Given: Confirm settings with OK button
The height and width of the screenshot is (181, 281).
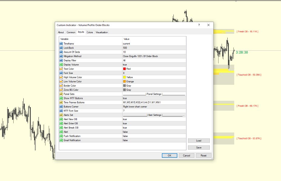Looking at the screenshot, I should click(x=169, y=155).
